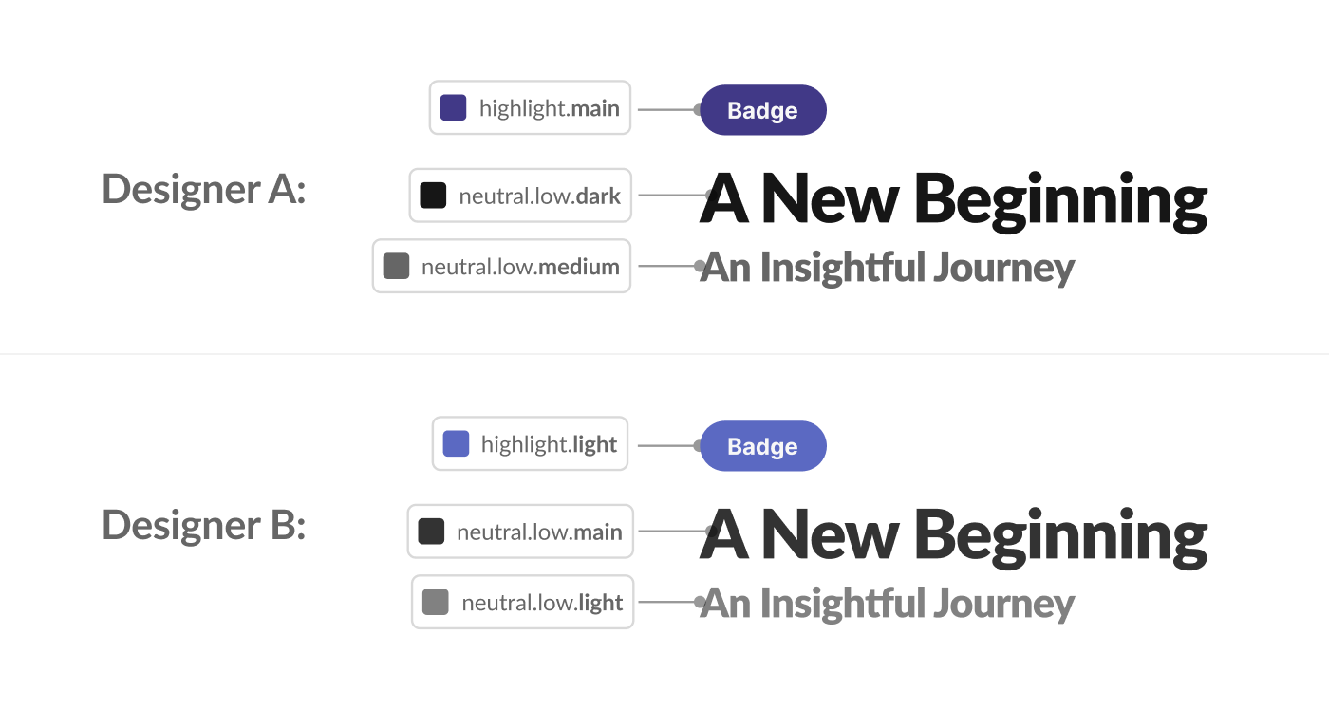Viewport: 1329px width, 710px height.
Task: Click the neutral.low.medium token label text
Action: 520,267
